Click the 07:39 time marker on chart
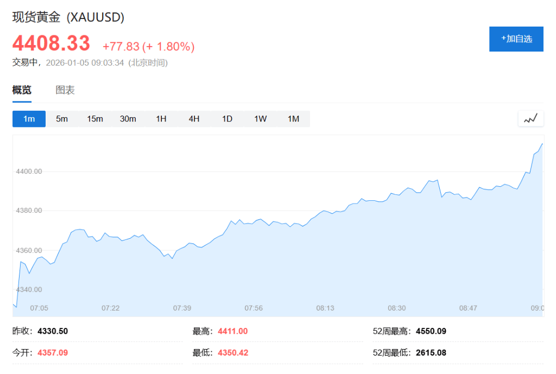Image resolution: width=556 pixels, height=374 pixels. point(182,308)
